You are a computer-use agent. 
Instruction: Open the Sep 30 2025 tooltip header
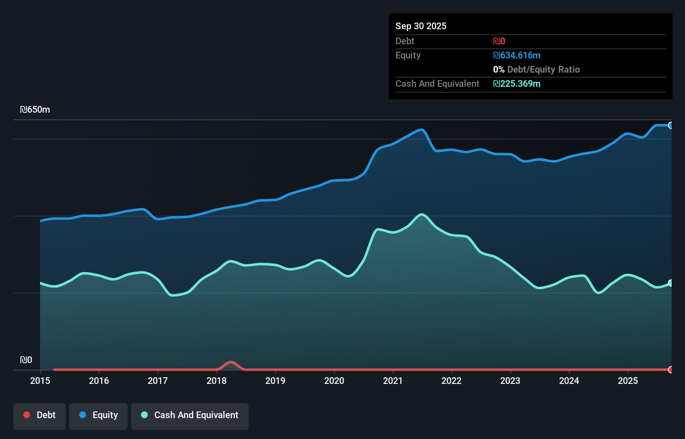421,26
